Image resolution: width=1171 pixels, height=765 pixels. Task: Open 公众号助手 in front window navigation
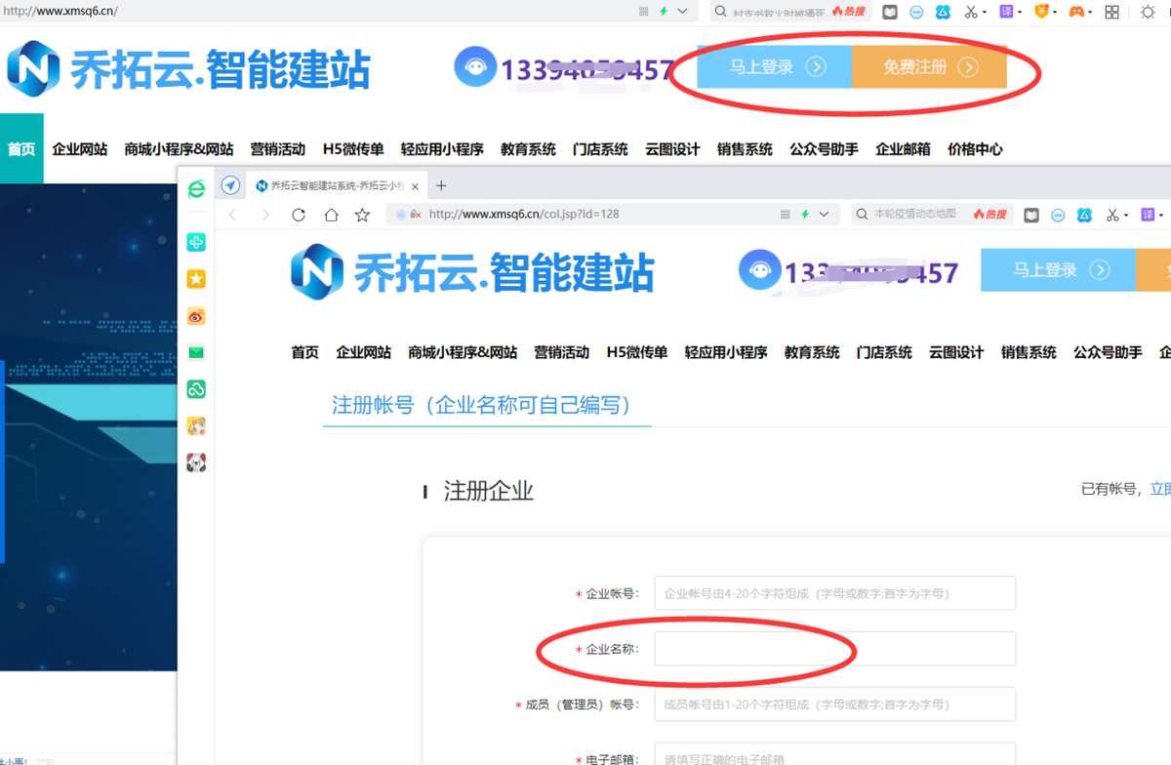tap(1108, 352)
